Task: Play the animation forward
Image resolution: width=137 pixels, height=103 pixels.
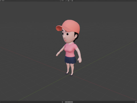Action: click(x=70, y=102)
